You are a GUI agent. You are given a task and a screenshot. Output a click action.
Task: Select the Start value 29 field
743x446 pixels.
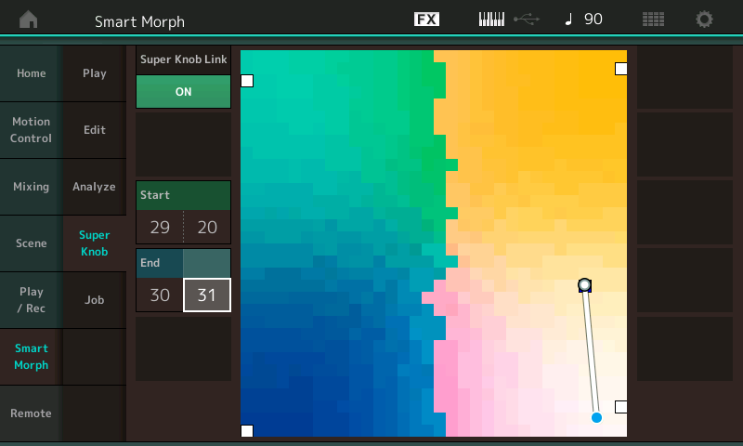pyautogui.click(x=160, y=228)
